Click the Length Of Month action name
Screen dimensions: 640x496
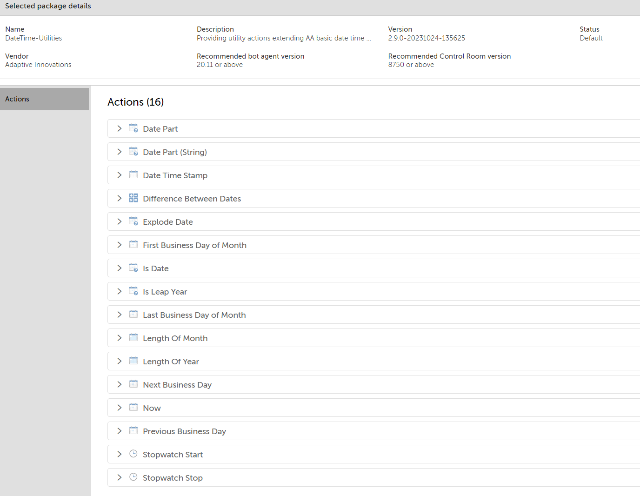[x=175, y=338]
